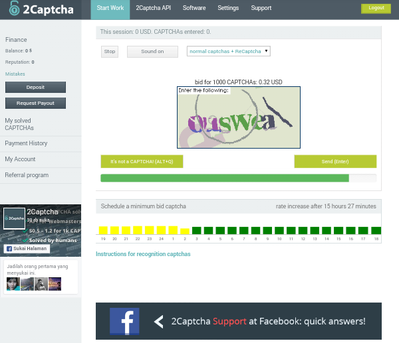Image resolution: width=399 pixels, height=343 pixels.
Task: Click the 2Captcha lock logo icon
Action: (14, 8)
